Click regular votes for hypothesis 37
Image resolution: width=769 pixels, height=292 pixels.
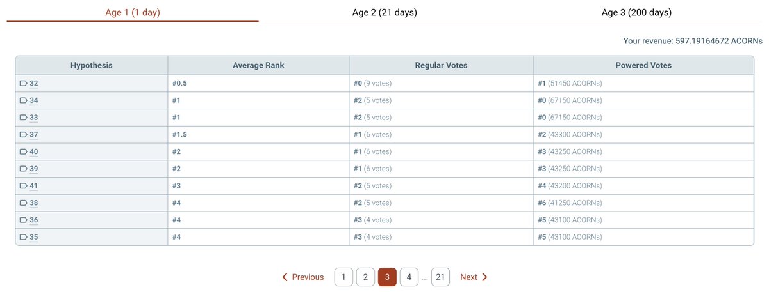point(442,135)
